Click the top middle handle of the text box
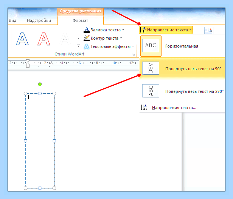The image size is (233, 199). click(40, 93)
